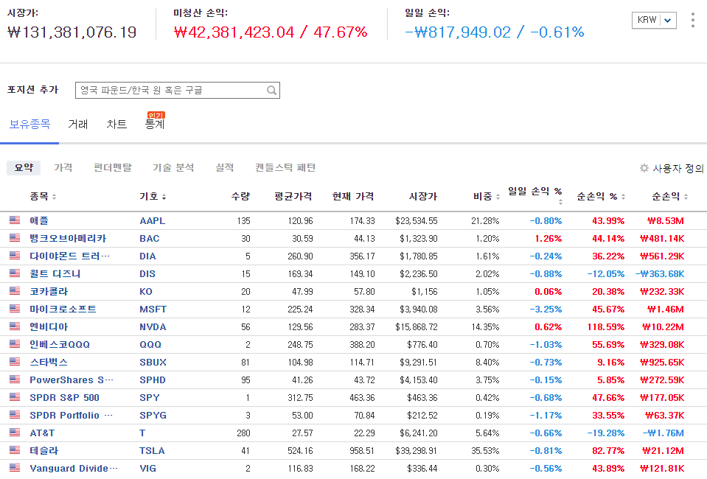Viewport: 707px width, 479px height.
Task: Click the US flag in DIS row
Action: click(15, 273)
